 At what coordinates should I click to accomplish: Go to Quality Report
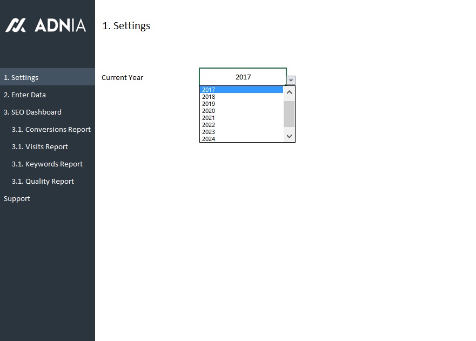pos(43,181)
